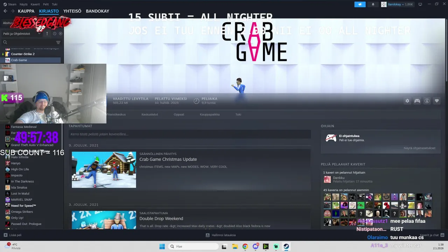The width and height of the screenshot is (448, 252).
Task: Switch to Big Picture mode icon
Action: point(420,4)
